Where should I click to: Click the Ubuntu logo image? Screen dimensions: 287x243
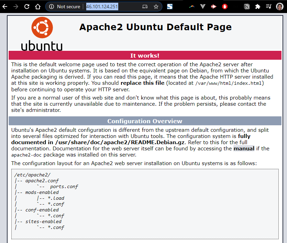click(x=42, y=34)
